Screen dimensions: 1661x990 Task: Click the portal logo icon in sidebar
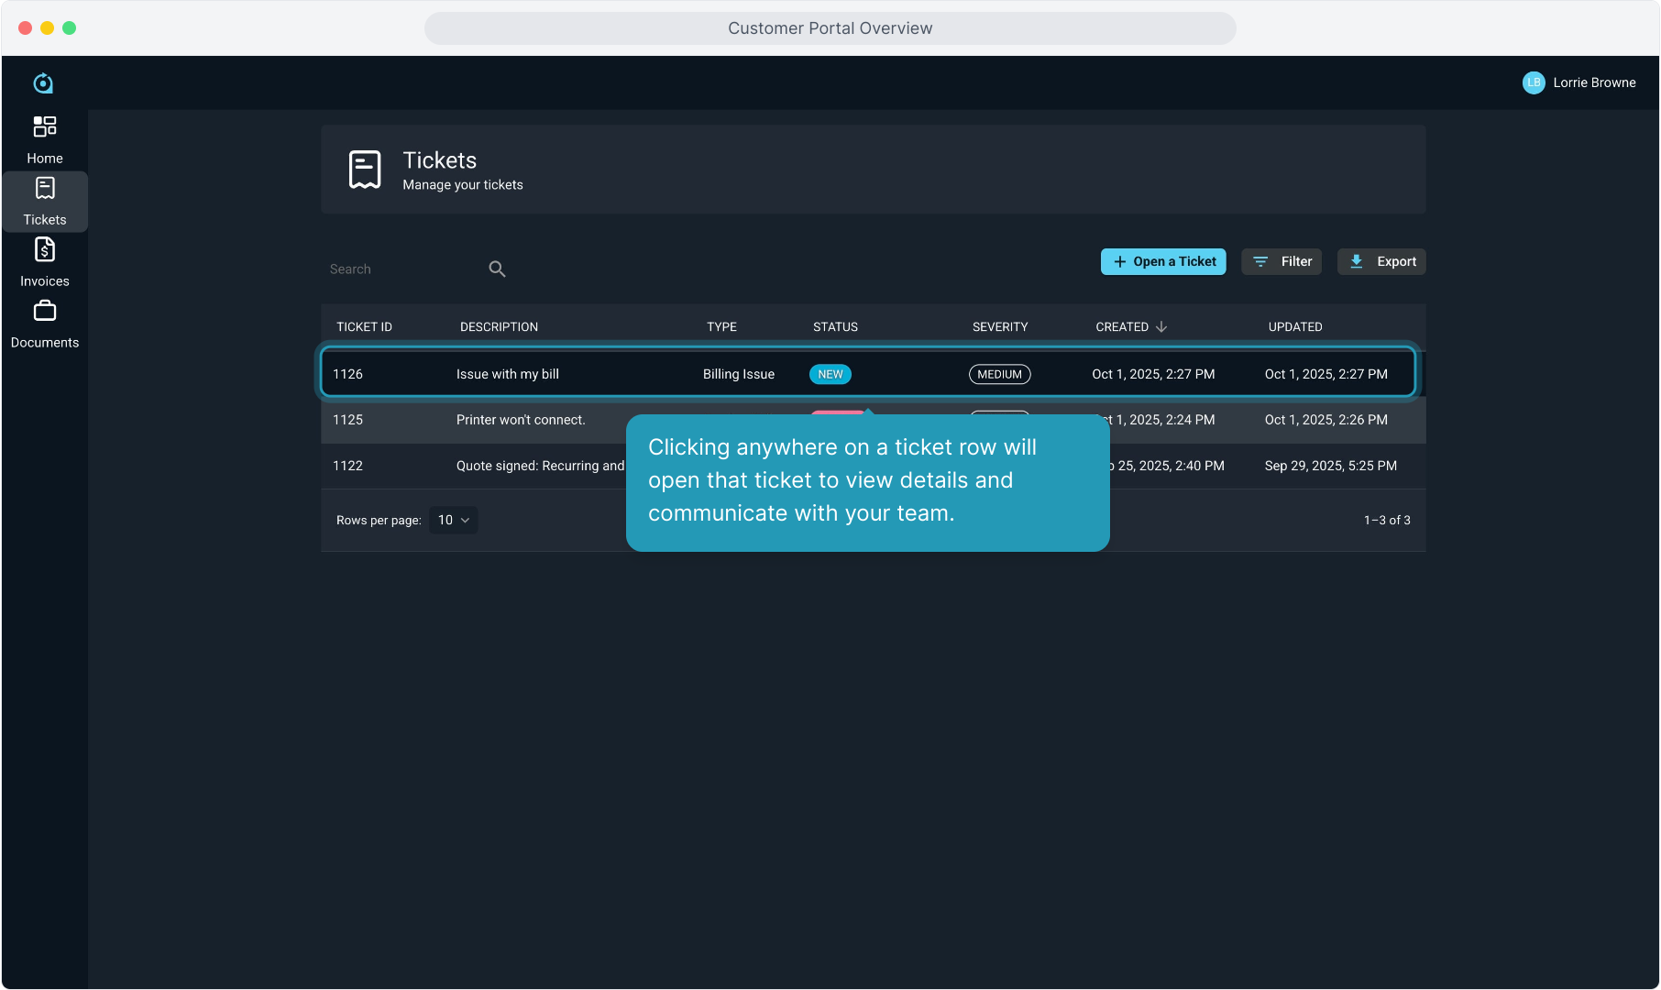coord(43,83)
